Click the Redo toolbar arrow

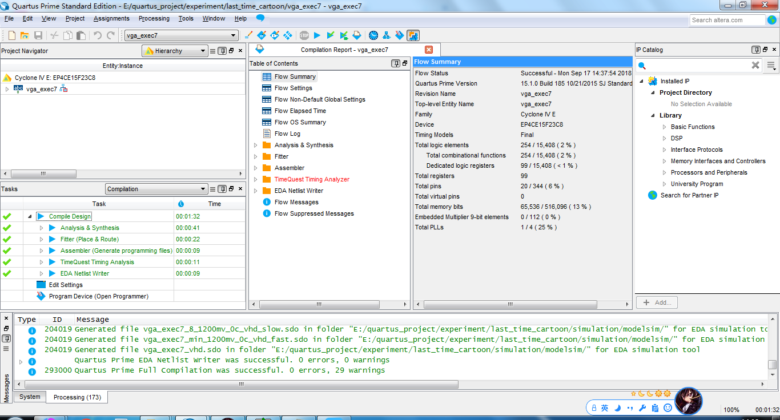click(x=111, y=35)
